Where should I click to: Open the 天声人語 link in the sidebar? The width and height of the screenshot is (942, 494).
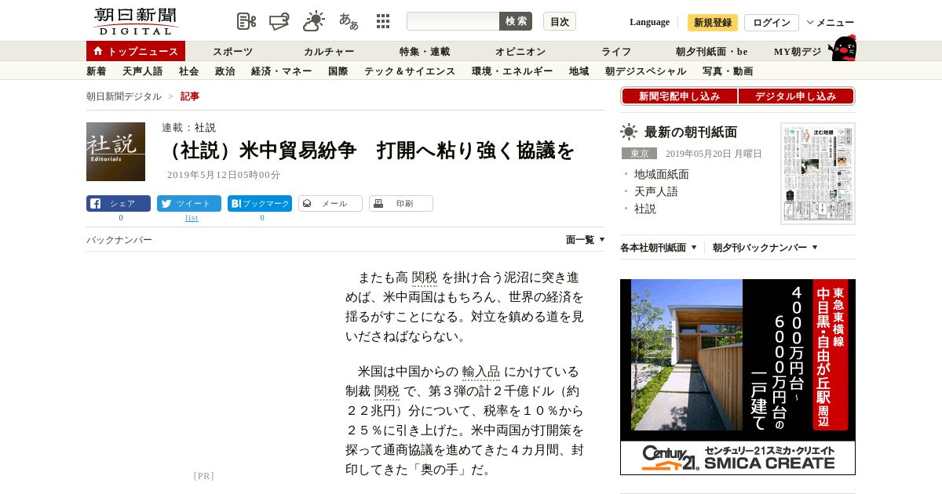pyautogui.click(x=656, y=191)
